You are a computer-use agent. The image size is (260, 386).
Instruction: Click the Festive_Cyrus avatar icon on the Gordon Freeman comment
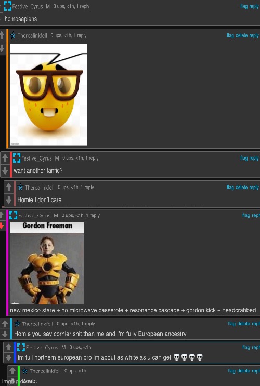(13, 215)
